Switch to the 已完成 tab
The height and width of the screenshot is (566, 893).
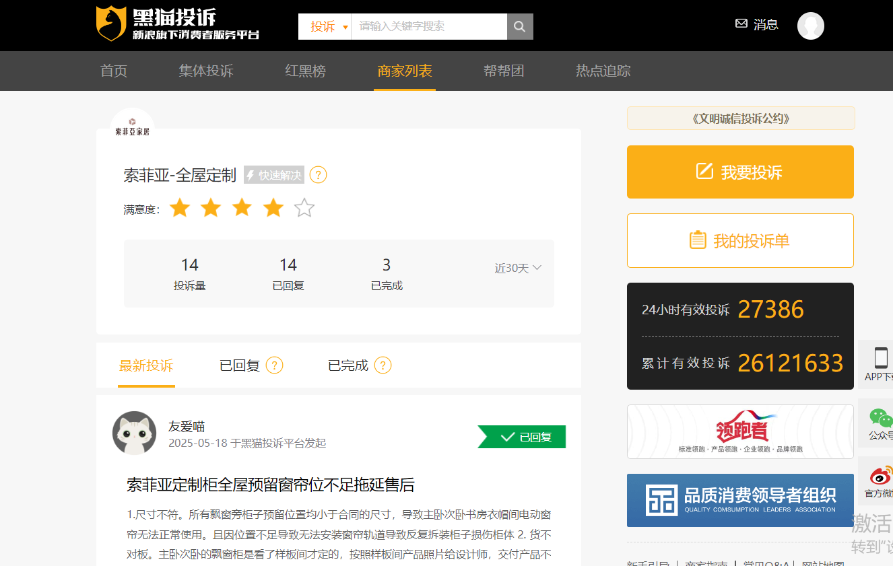[348, 365]
